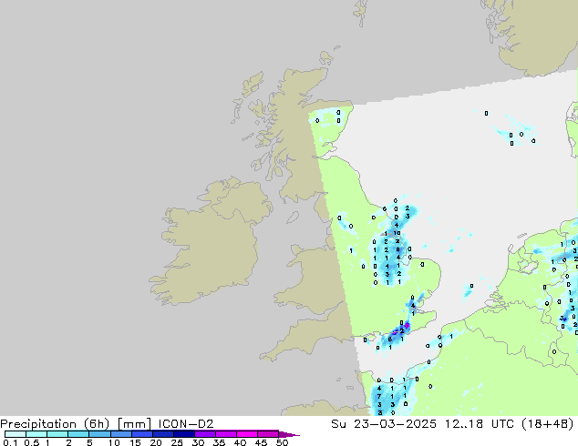Screen dimensions: 578x446
Task: Click the 'Precipitation (6h) [mm] ICON-D2' title
Action: [x=107, y=424]
